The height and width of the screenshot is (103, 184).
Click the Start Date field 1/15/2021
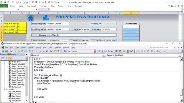point(109,29)
